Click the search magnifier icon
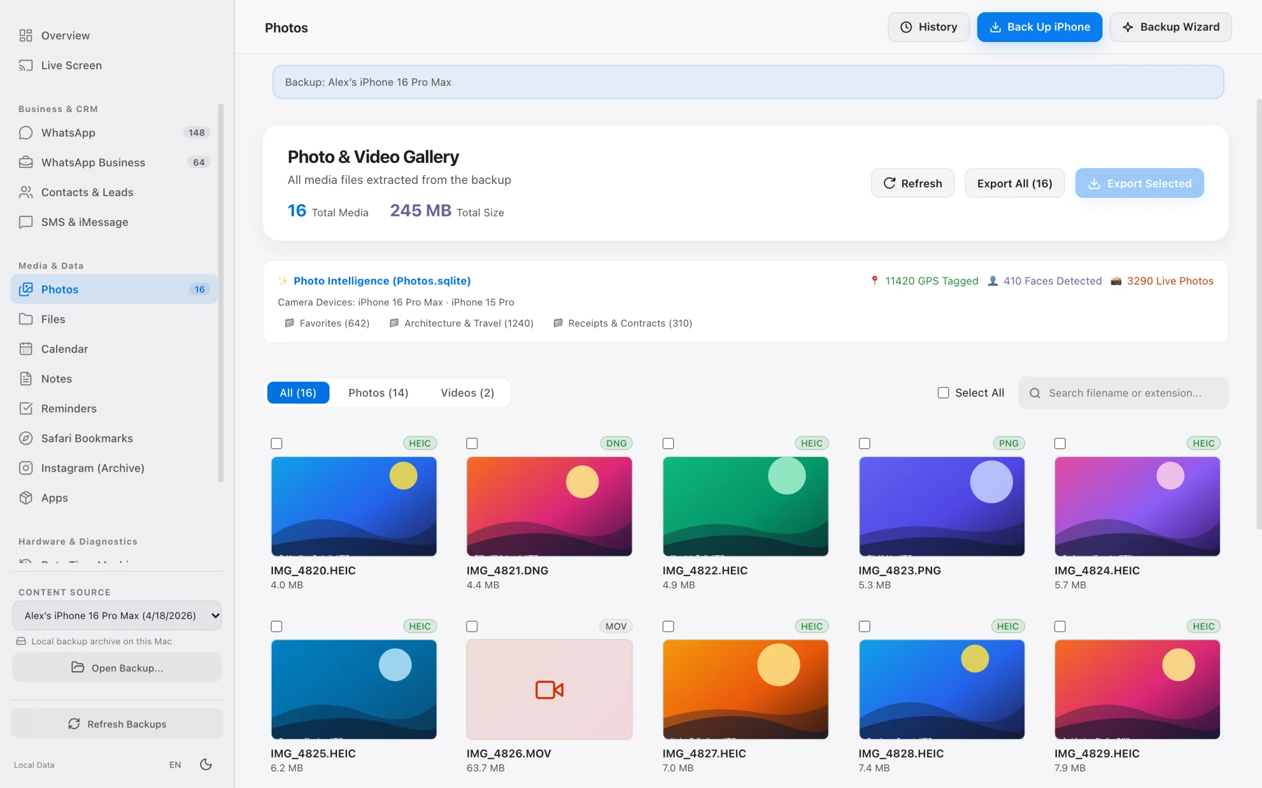1262x788 pixels. coord(1035,393)
